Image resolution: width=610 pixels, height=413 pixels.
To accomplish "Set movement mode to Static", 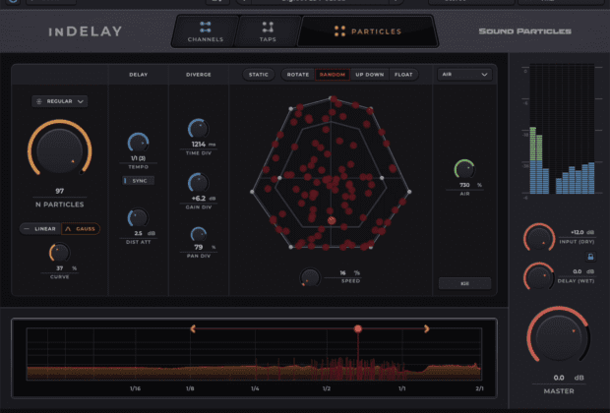I will coord(259,75).
